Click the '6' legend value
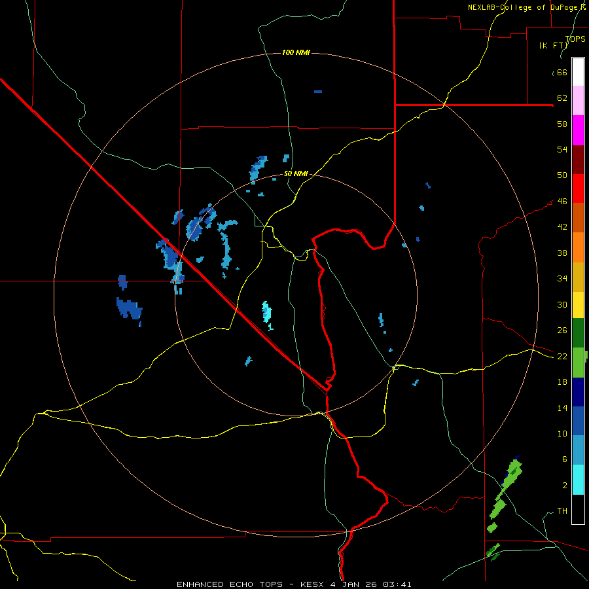 pos(565,459)
